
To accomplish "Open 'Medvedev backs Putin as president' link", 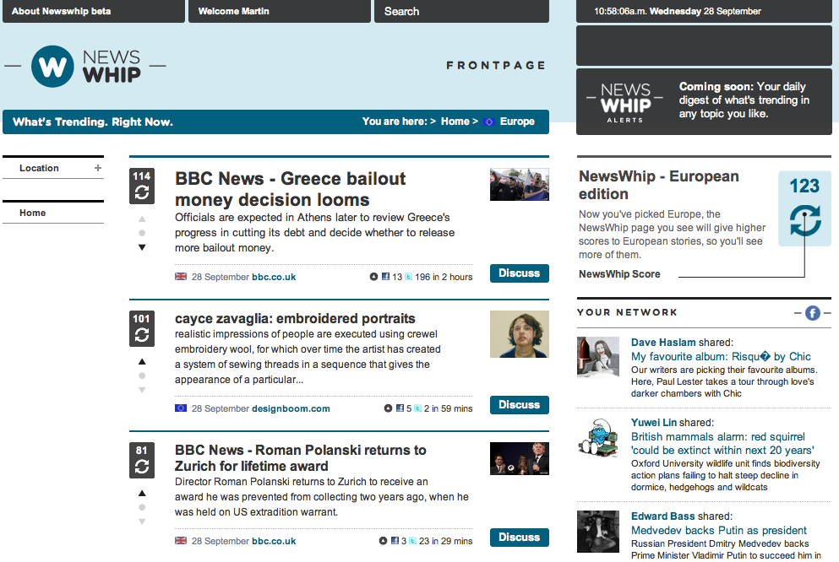I will pos(719,531).
